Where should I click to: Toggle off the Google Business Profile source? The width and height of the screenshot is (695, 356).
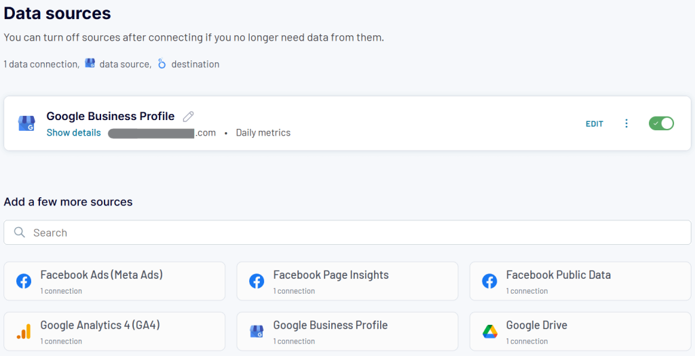pos(661,123)
